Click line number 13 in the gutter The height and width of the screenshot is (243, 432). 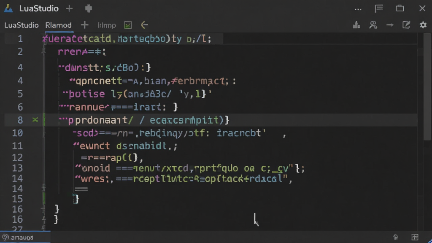point(17,168)
